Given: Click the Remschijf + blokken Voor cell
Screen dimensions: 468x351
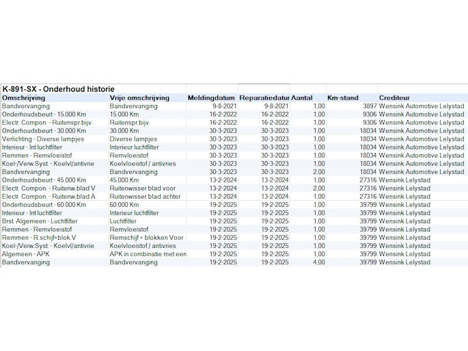Looking at the screenshot, I should (147, 238).
